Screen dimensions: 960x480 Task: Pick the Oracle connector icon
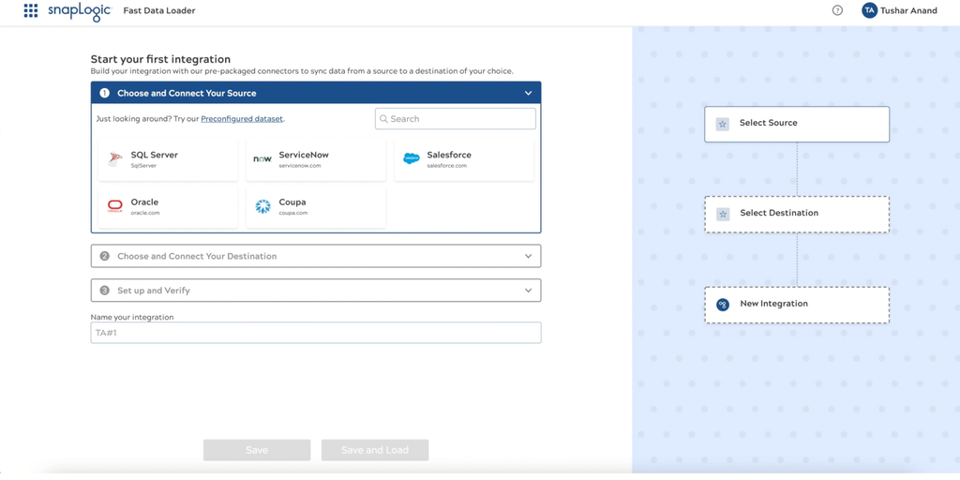pyautogui.click(x=115, y=206)
